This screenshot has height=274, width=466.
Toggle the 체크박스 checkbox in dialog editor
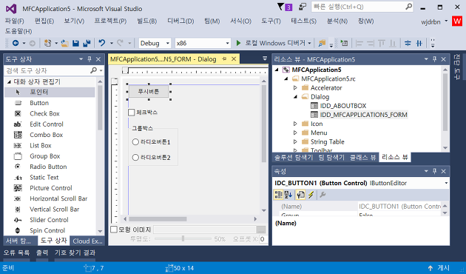pos(132,113)
